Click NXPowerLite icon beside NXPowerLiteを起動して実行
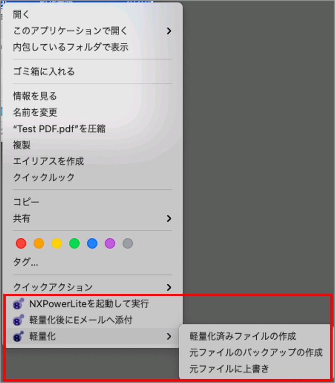335x383 pixels. [x=19, y=304]
